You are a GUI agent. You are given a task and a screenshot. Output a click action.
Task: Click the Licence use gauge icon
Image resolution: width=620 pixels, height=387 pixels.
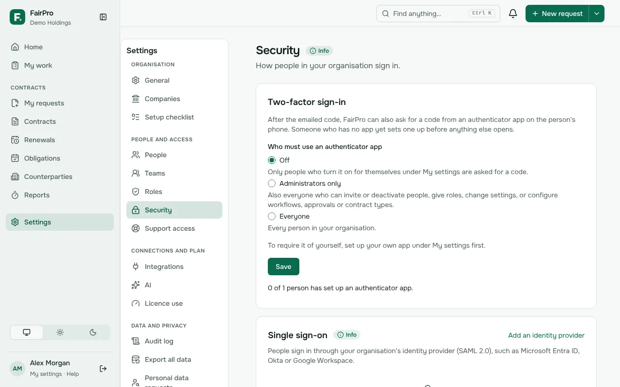[x=136, y=303]
